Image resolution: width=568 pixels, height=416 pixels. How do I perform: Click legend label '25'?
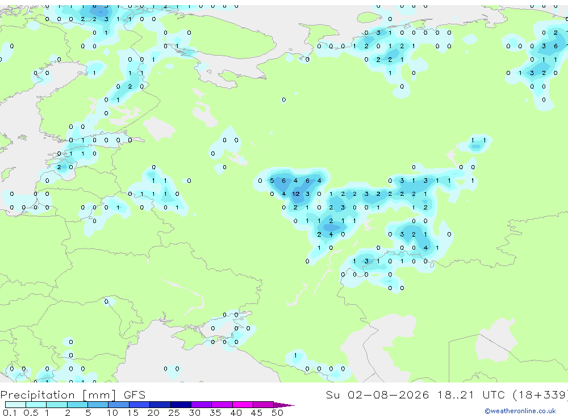click(174, 413)
